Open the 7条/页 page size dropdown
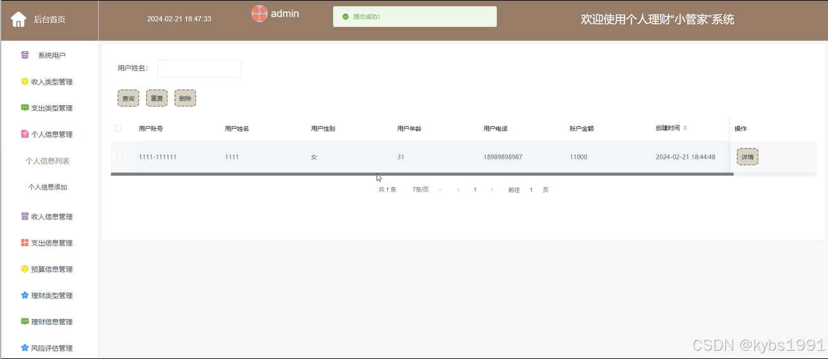This screenshot has width=828, height=359. (427, 190)
